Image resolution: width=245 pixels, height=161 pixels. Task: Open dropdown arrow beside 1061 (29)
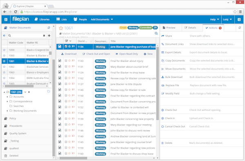point(25,92)
